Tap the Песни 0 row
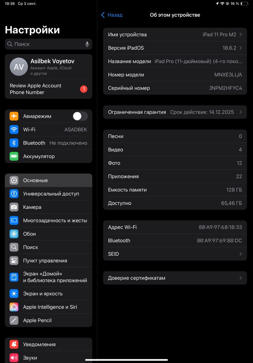 [x=175, y=136]
